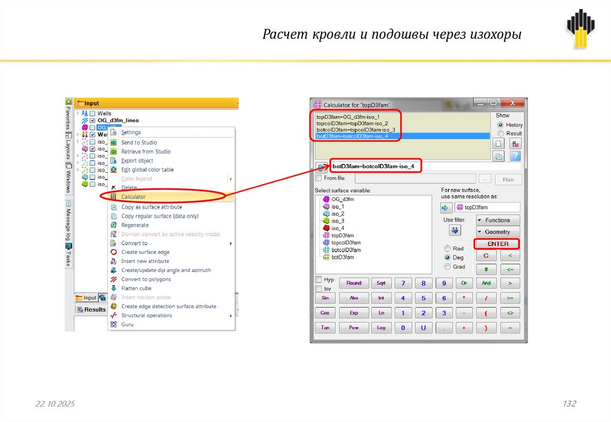
Task: Choose Create surface edge menu entry
Action: (171, 252)
